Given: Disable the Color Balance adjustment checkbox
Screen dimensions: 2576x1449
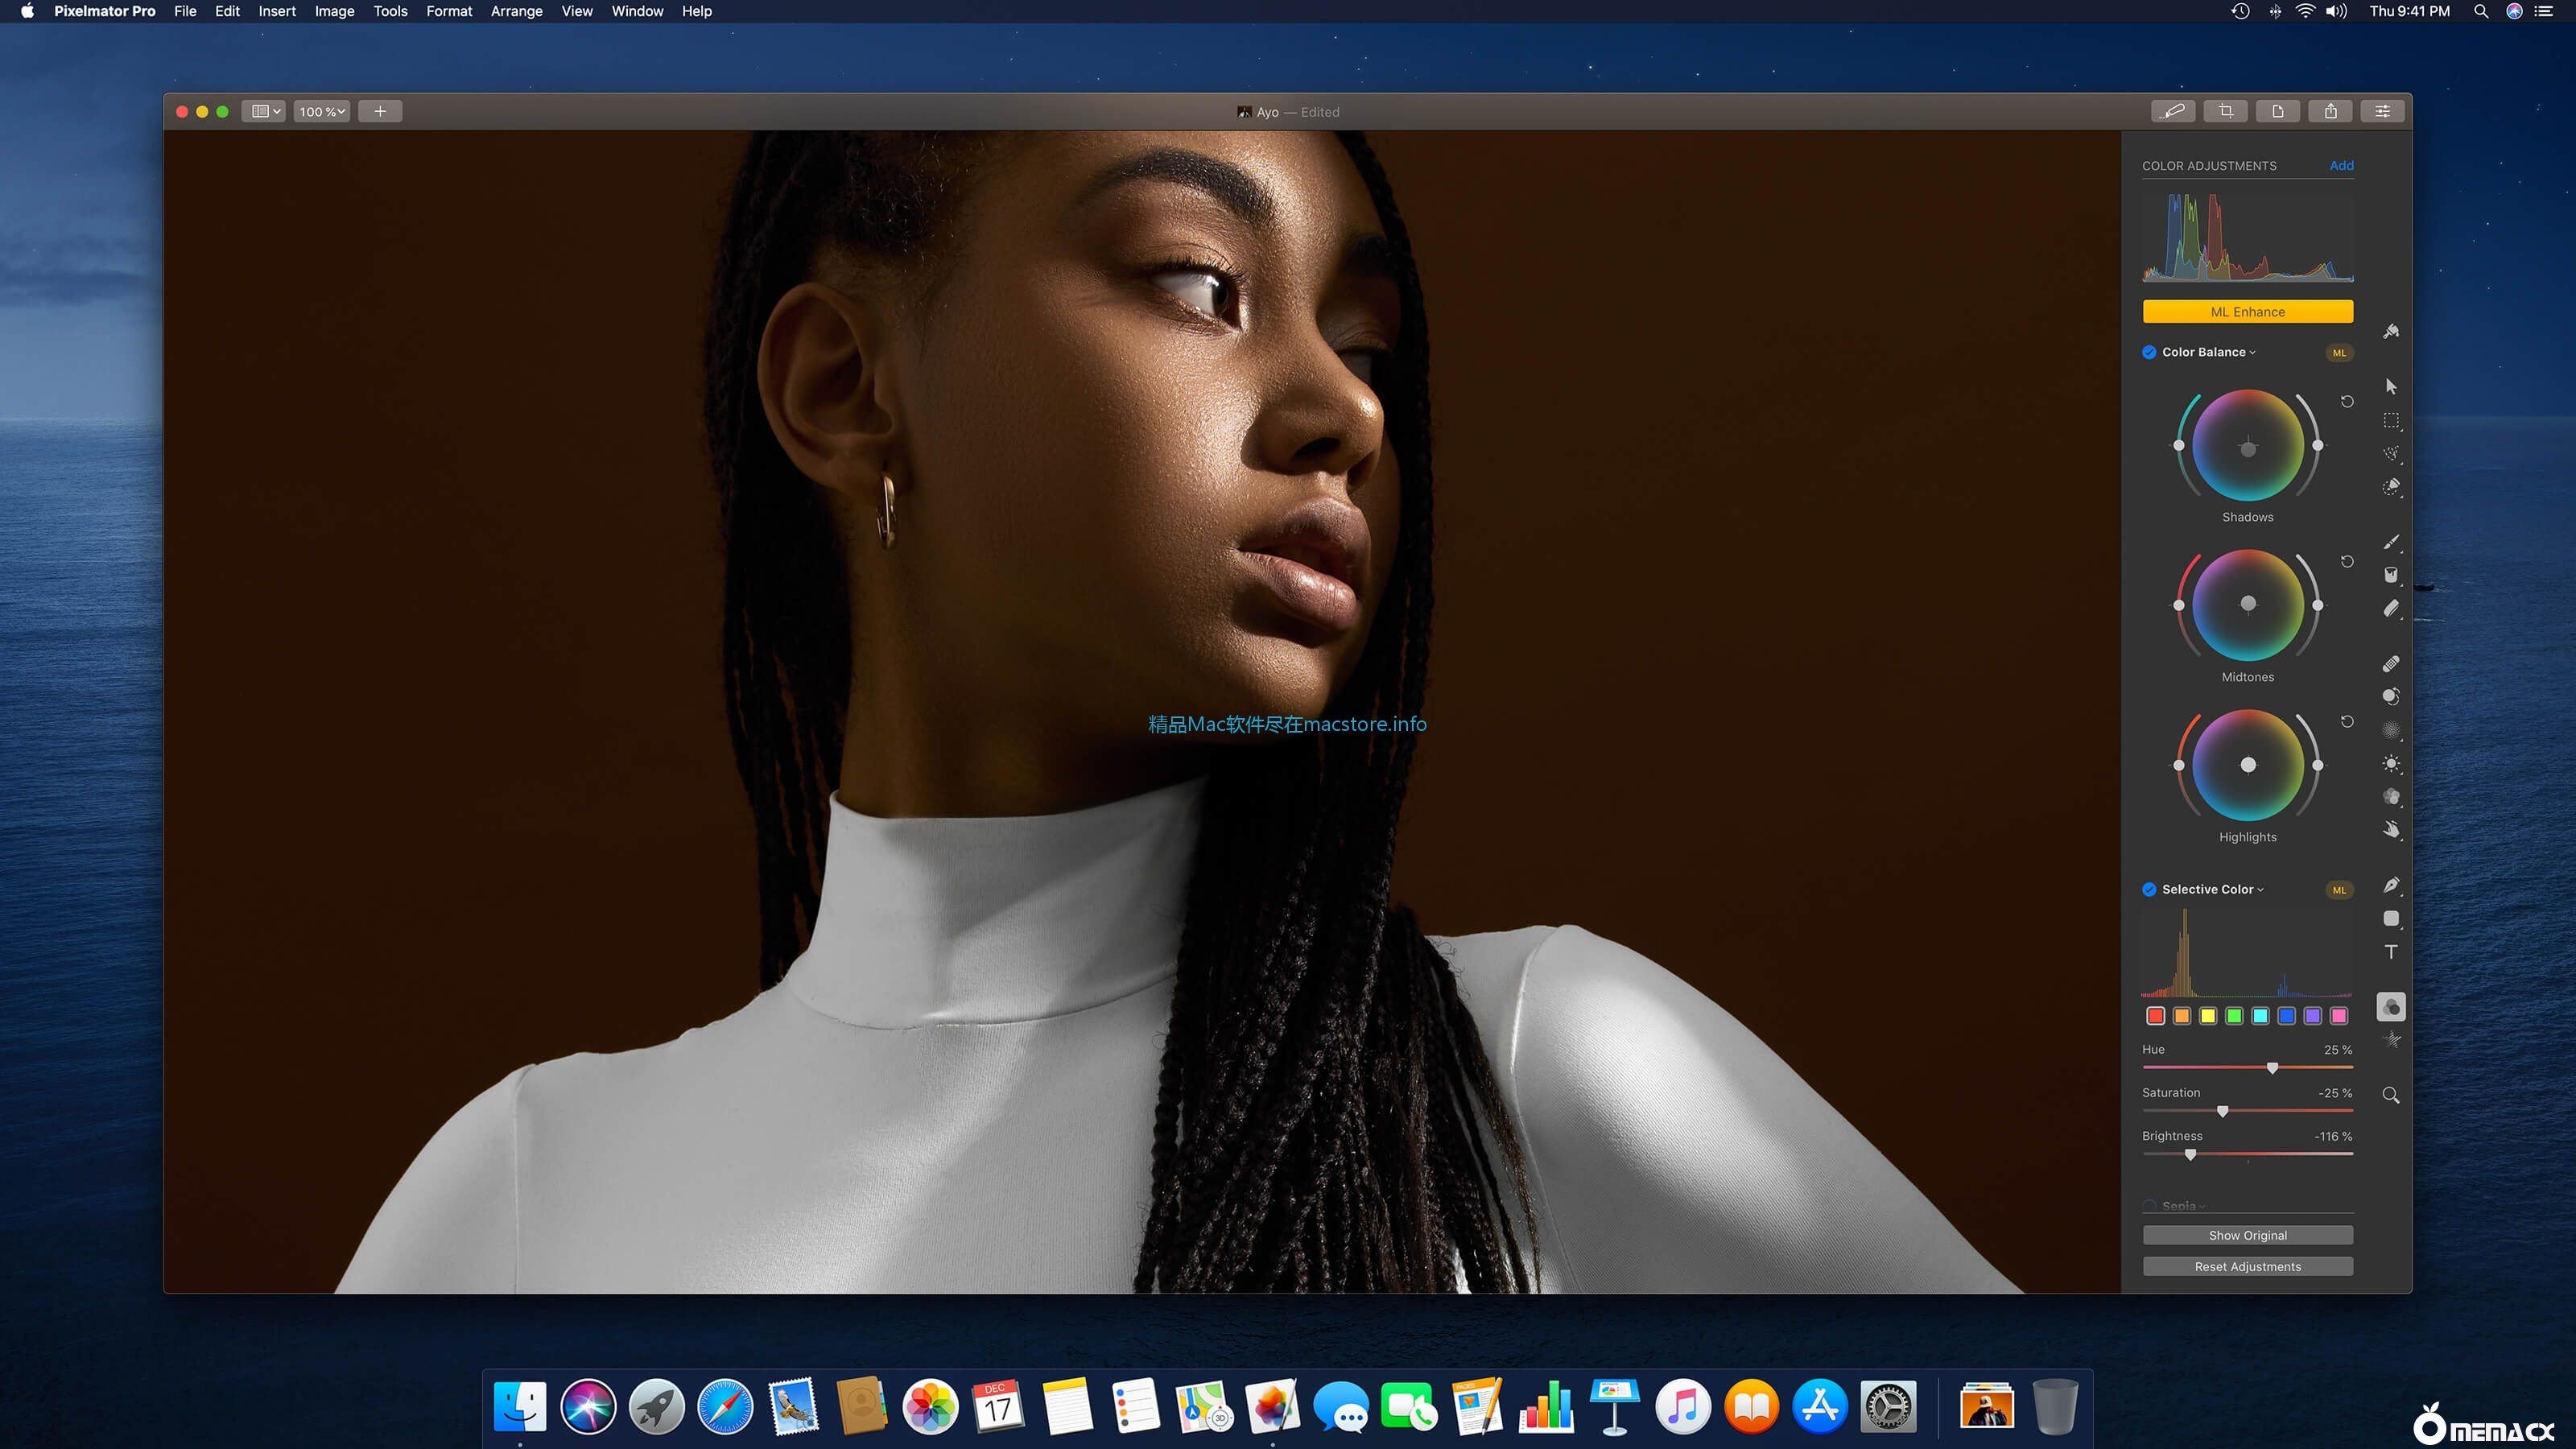Looking at the screenshot, I should tap(2149, 352).
